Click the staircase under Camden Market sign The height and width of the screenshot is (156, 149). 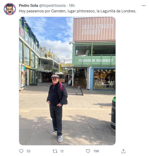80,79
